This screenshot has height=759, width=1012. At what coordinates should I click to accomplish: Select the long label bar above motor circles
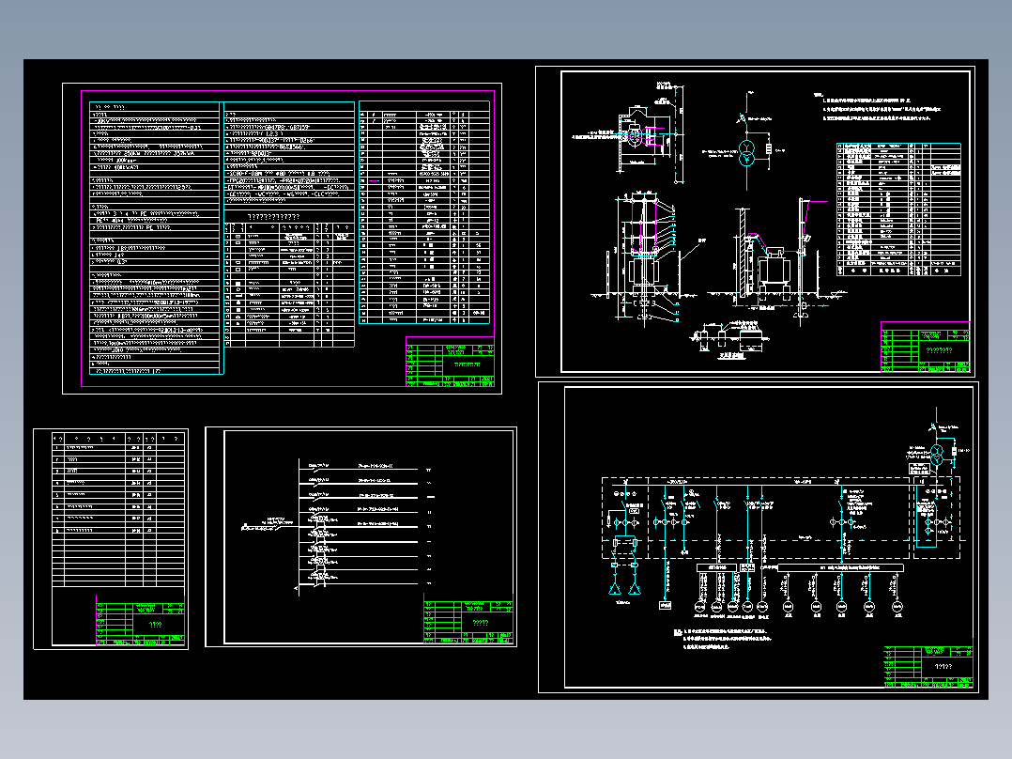(x=840, y=567)
